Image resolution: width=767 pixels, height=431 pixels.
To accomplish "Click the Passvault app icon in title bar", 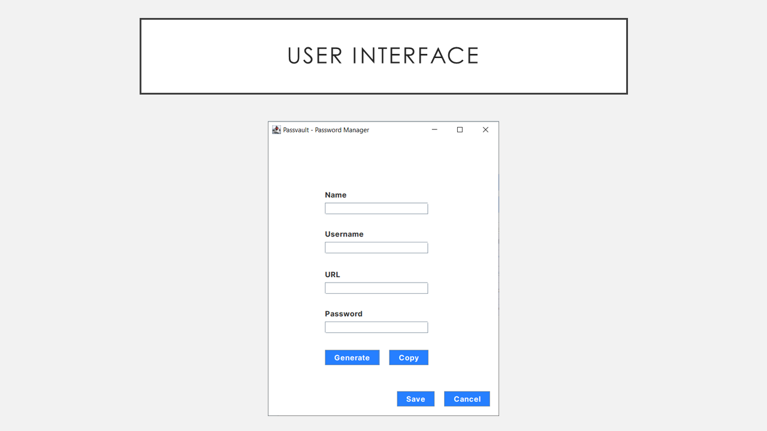I will click(x=276, y=129).
